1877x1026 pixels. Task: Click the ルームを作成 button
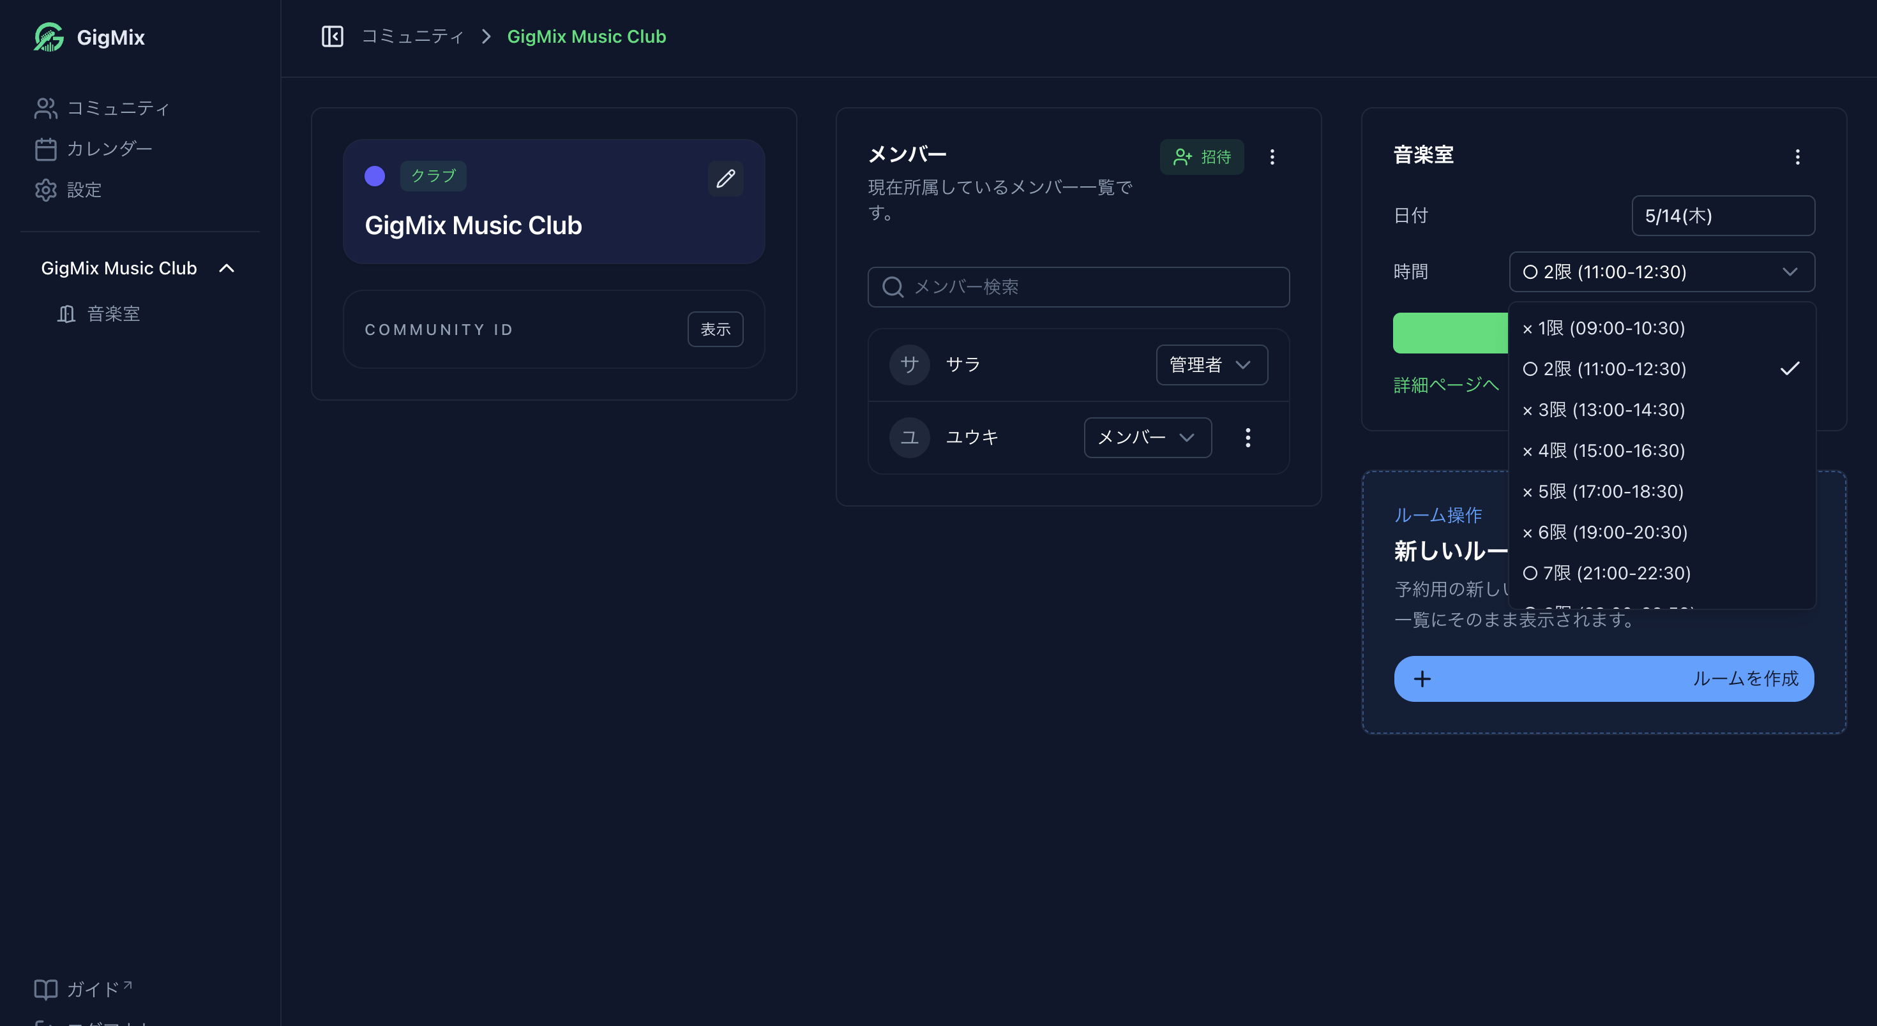tap(1603, 679)
